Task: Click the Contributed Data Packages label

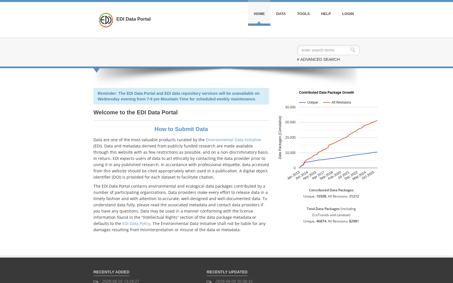Action: click(331, 190)
